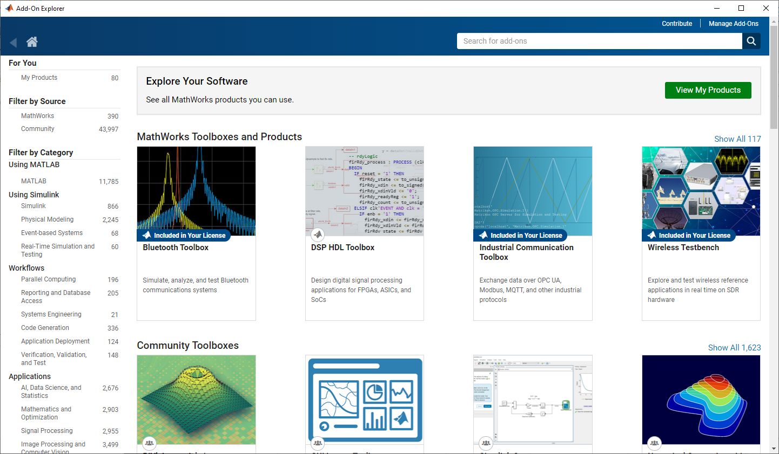Click 'Included in Your License' badge on Bluetooth Toolbox
The image size is (779, 454).
click(x=184, y=235)
